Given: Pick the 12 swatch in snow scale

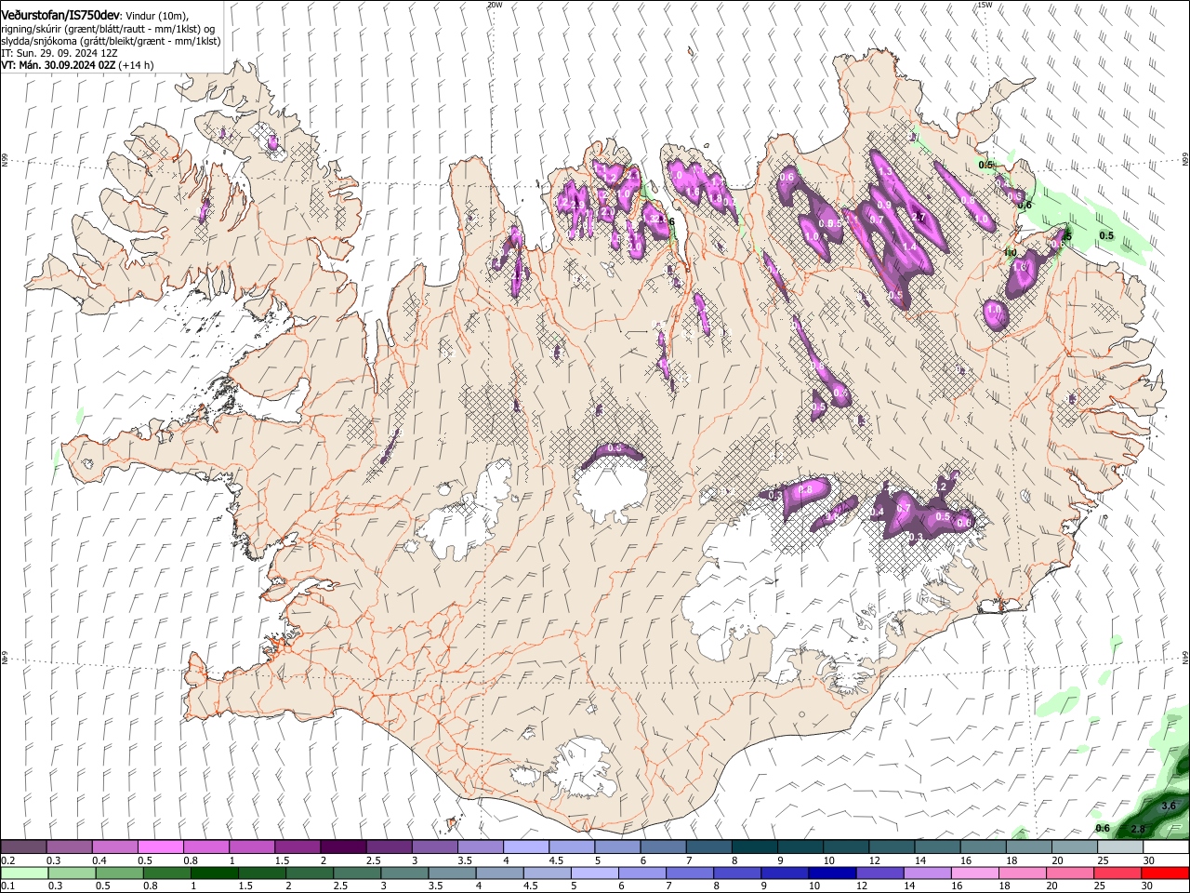Looking at the screenshot, I should (891, 846).
